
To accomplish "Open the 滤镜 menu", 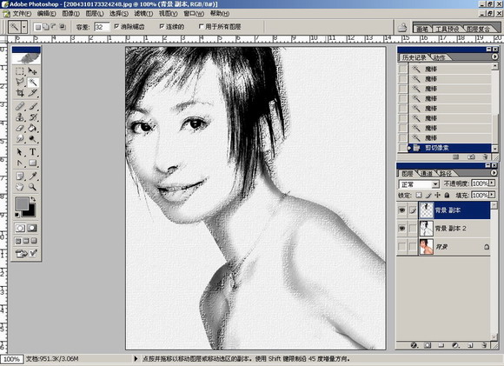I will coord(143,14).
